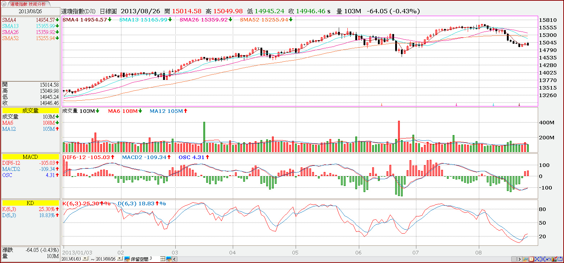Select SMA52 row in left panel
Image resolution: width=564 pixels, height=263 pixels.
tap(30, 38)
